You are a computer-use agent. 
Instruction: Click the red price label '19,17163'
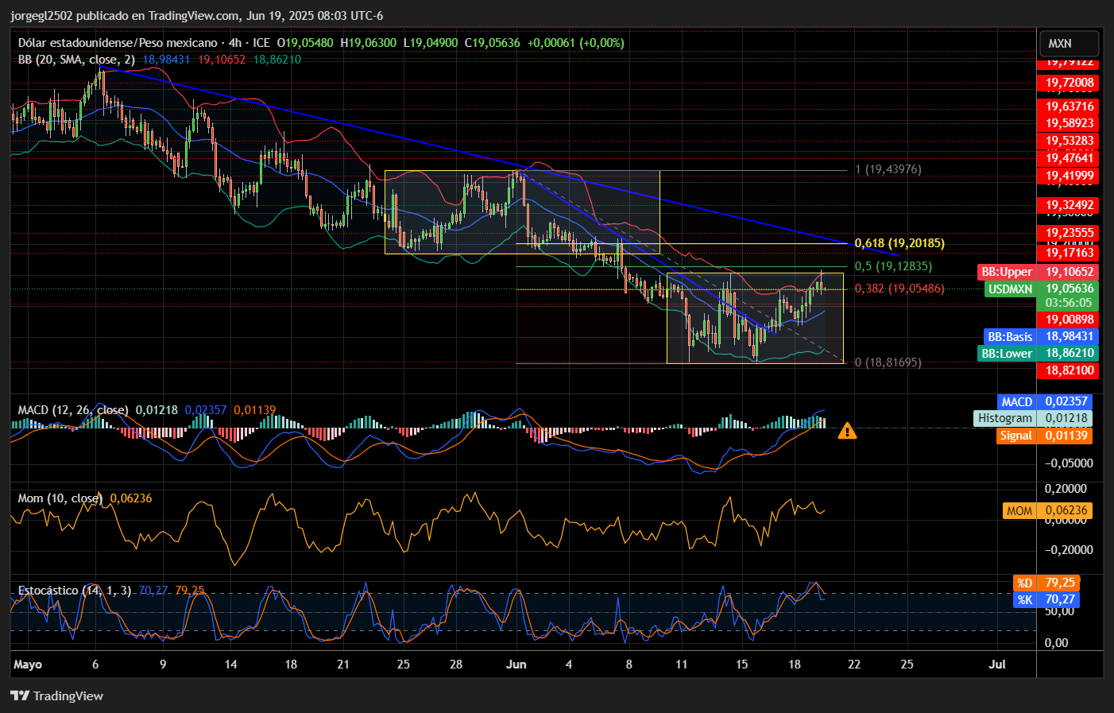click(1069, 253)
